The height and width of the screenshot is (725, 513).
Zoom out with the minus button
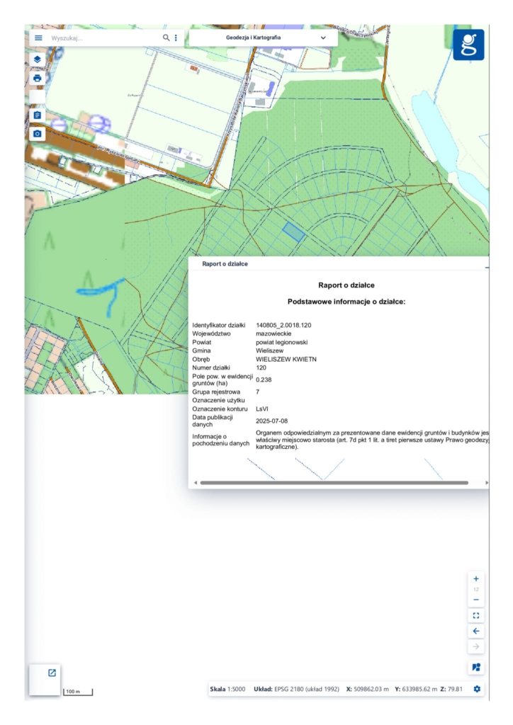point(475,600)
